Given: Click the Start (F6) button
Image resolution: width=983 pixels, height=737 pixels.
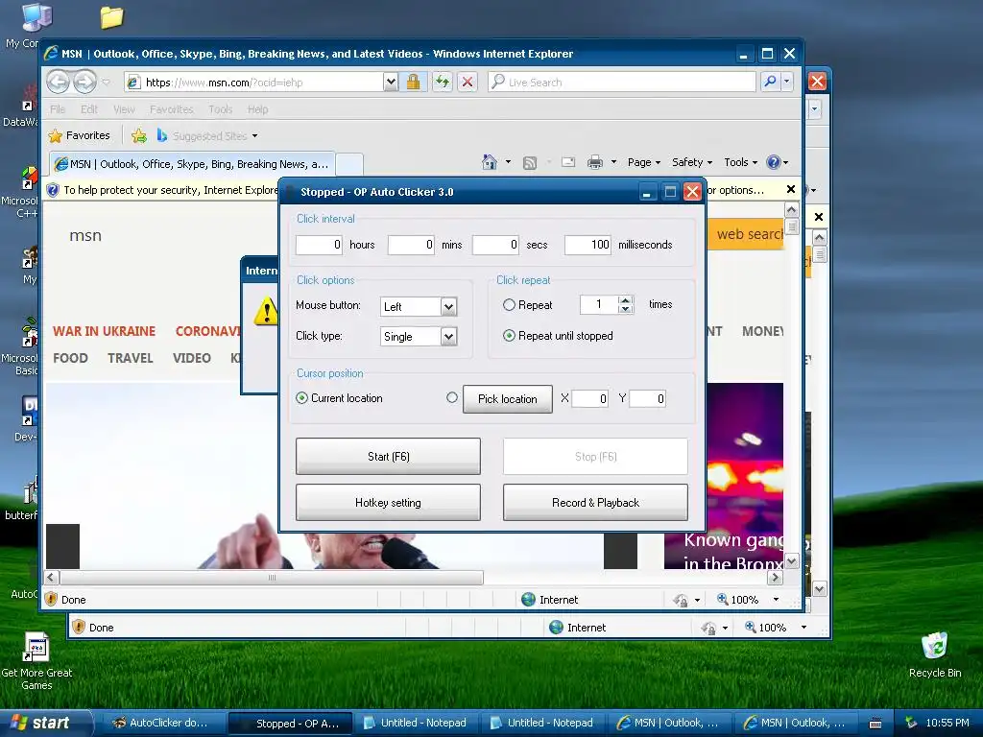Looking at the screenshot, I should click(x=388, y=456).
